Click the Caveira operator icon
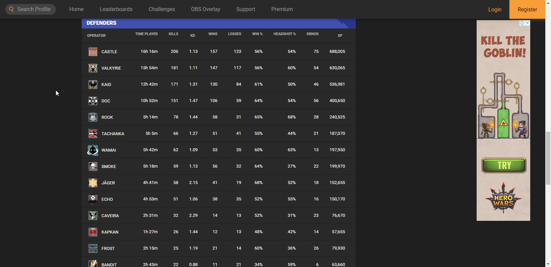This screenshot has width=551, height=267. coord(93,215)
